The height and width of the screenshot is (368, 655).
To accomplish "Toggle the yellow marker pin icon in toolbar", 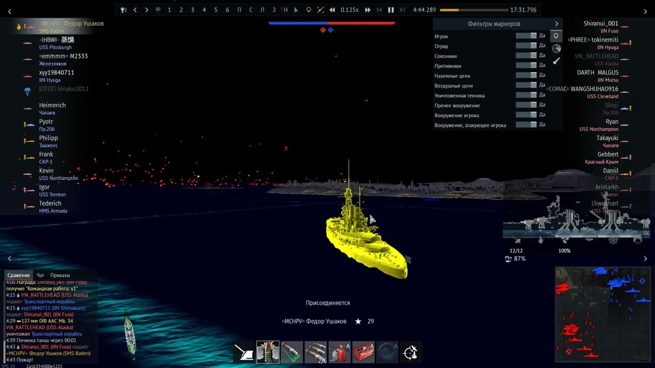I will (308, 10).
